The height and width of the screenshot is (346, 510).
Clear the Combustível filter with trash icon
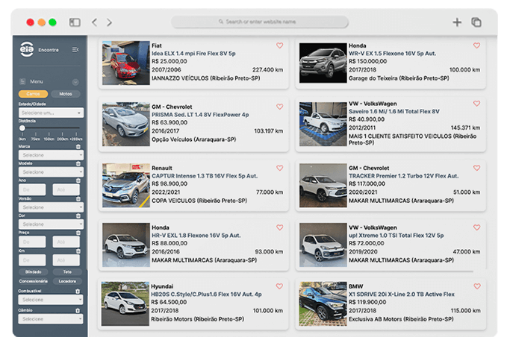coord(78,291)
